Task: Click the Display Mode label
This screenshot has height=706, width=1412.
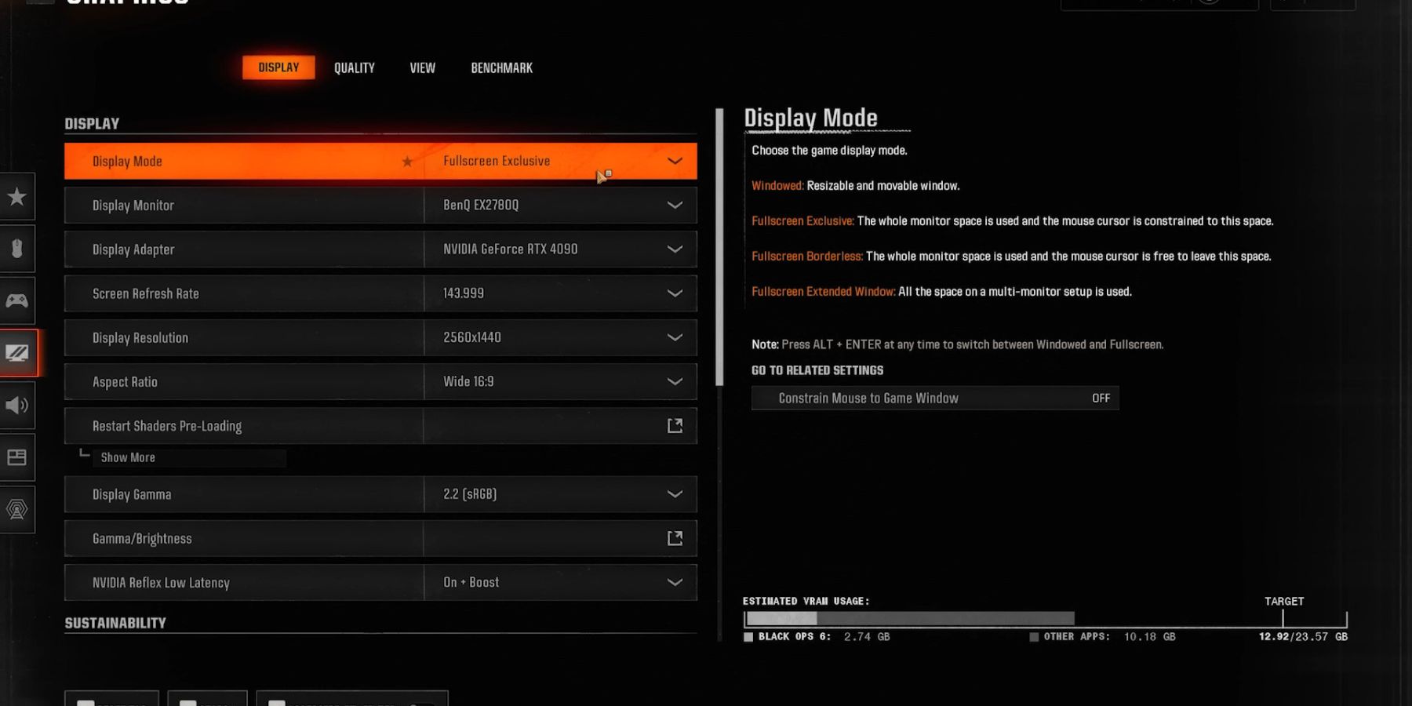Action: pyautogui.click(x=127, y=162)
